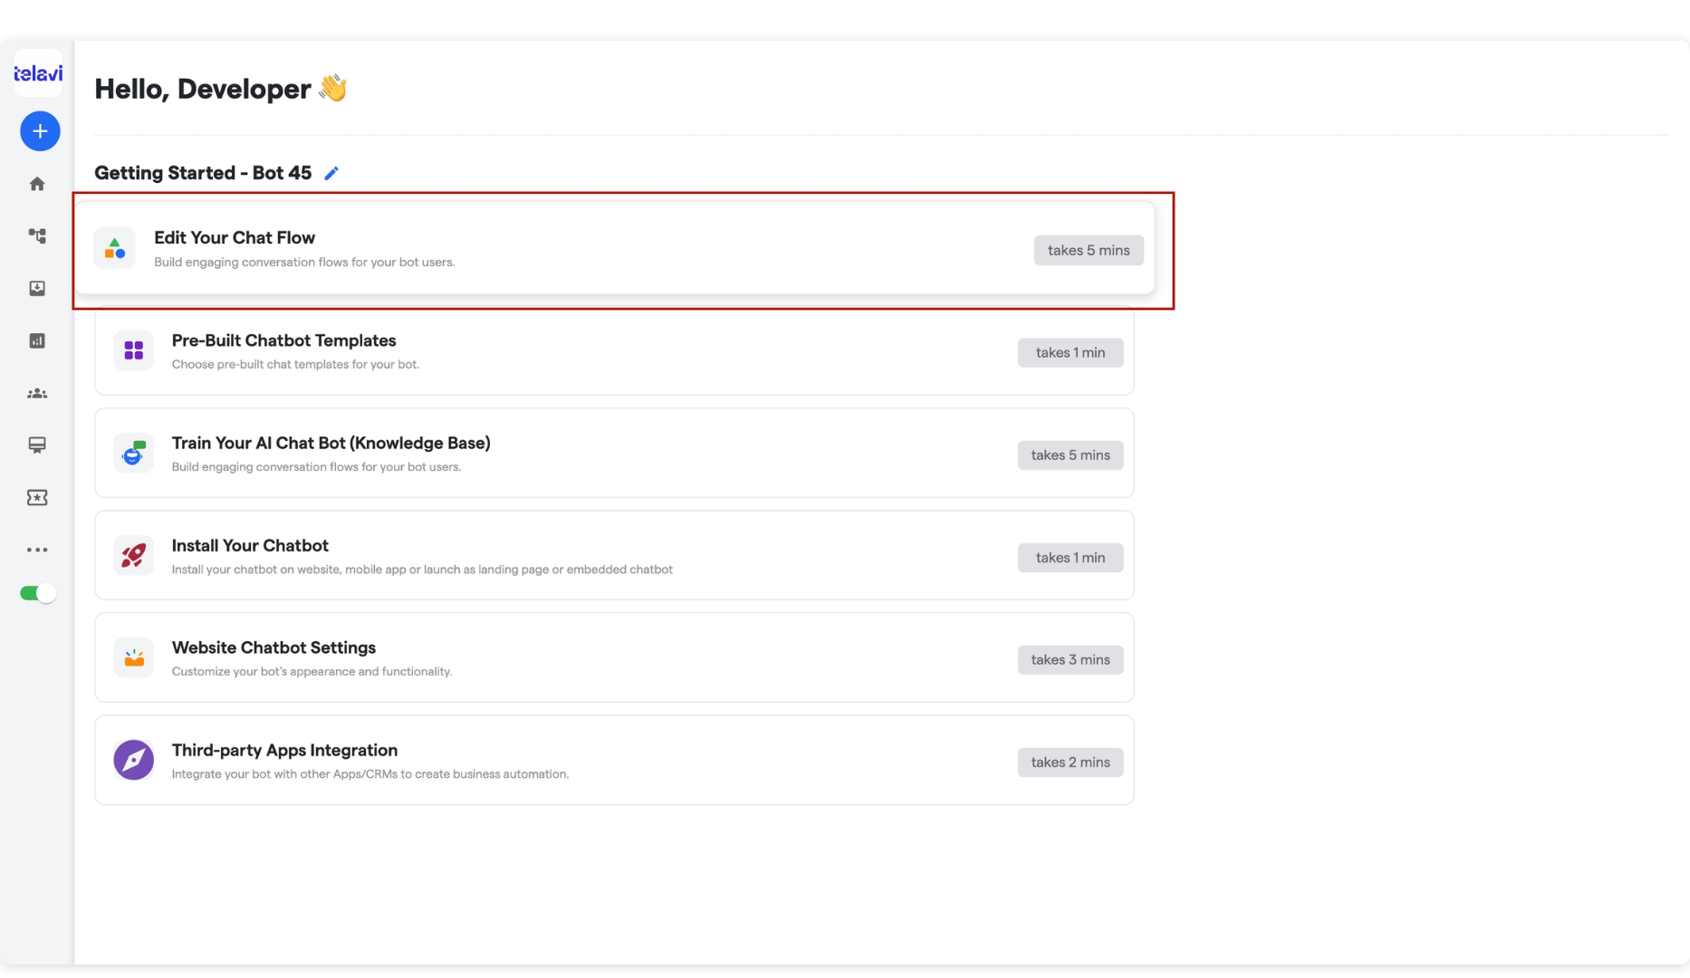Open the Home sidebar icon
The image size is (1690, 978).
[37, 184]
